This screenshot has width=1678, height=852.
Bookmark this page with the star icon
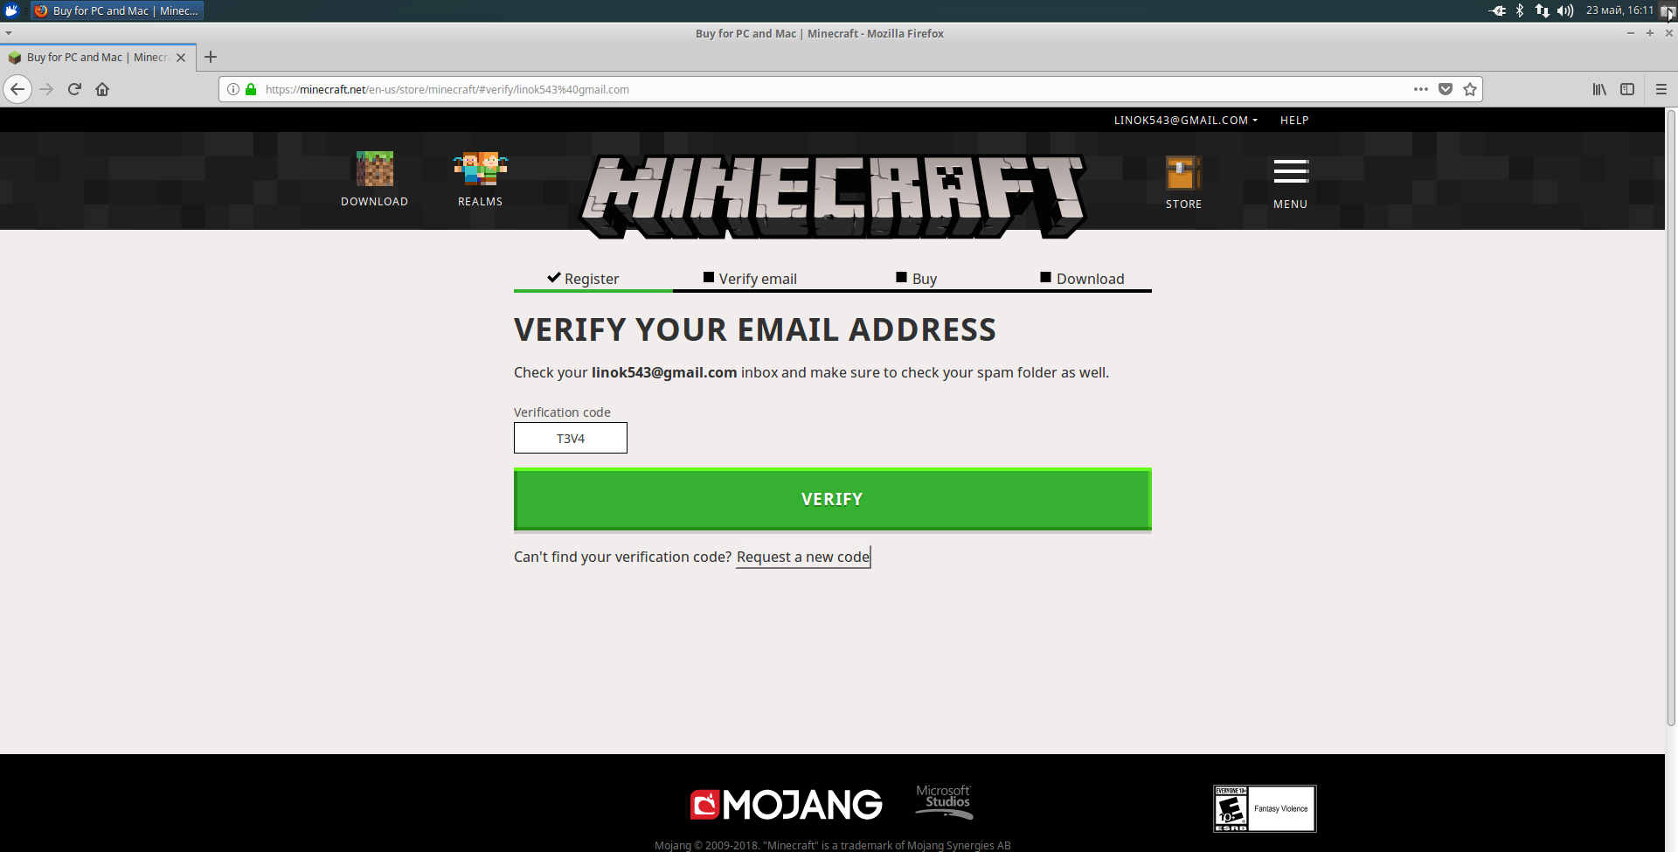(x=1470, y=89)
